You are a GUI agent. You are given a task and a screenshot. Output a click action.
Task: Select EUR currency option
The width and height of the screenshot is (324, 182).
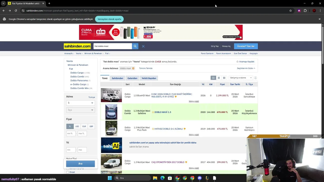pos(84,126)
